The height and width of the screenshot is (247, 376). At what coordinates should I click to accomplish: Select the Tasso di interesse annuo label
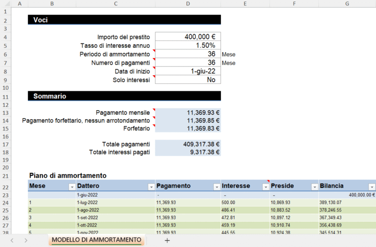(x=115, y=45)
